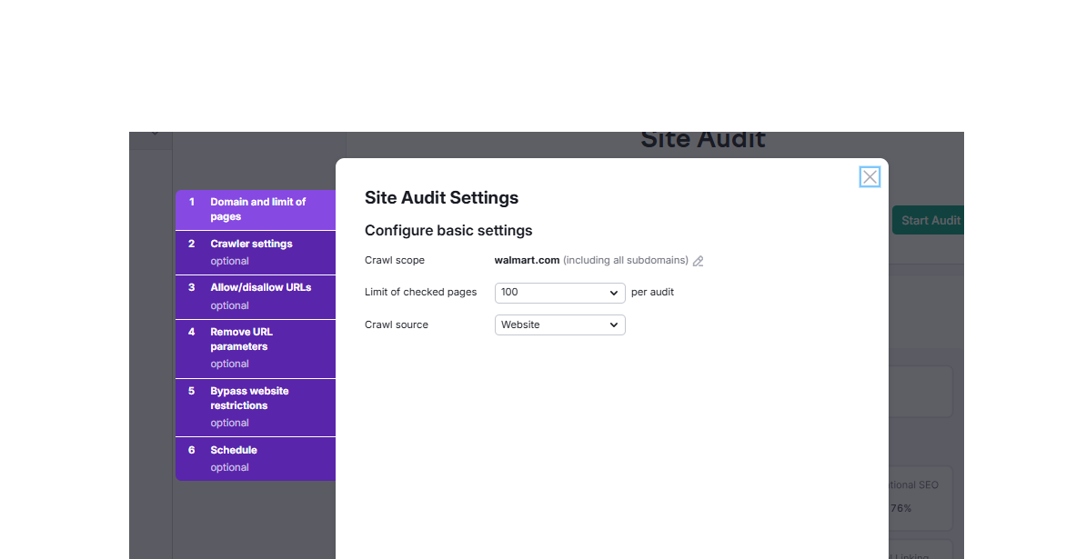Click the Crawl scope label
Image resolution: width=1086 pixels, height=559 pixels.
[x=395, y=260]
